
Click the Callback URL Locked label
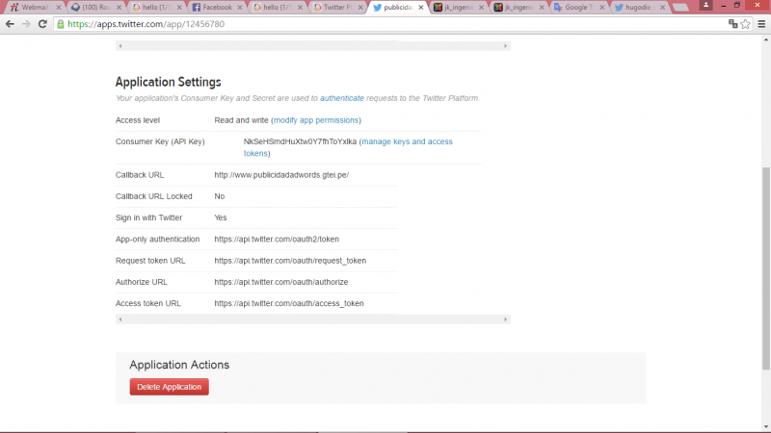point(154,196)
